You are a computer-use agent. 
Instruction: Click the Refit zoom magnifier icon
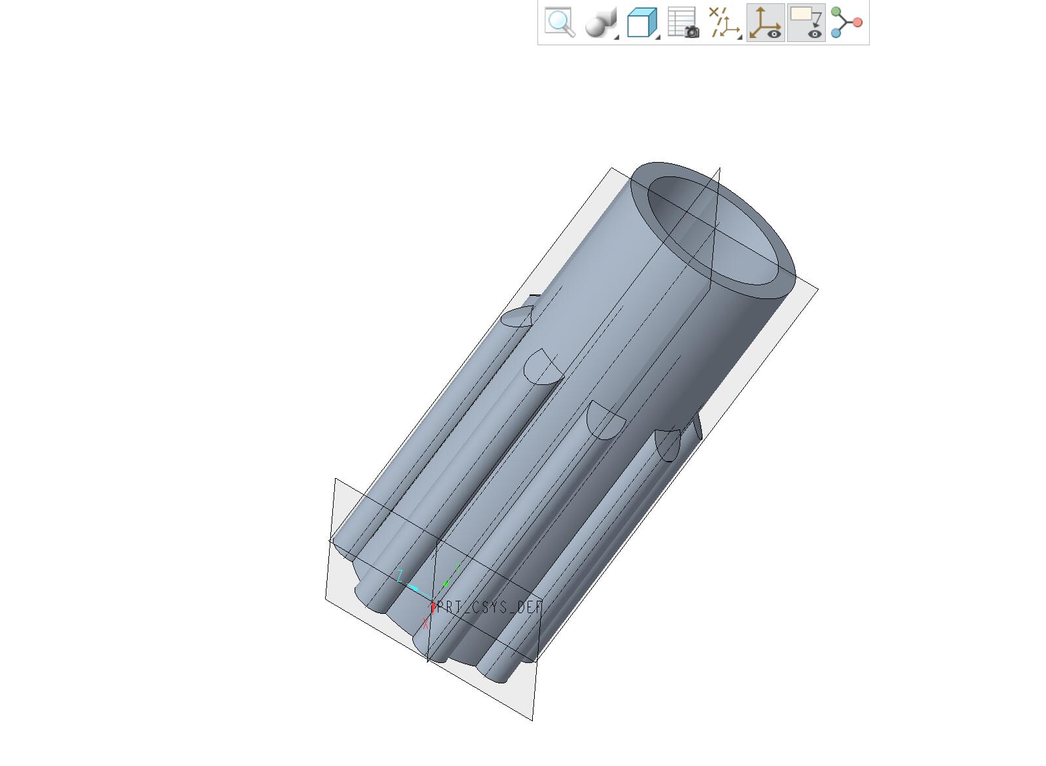pos(560,23)
